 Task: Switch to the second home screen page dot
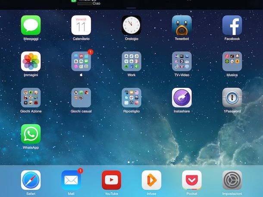point(133,162)
